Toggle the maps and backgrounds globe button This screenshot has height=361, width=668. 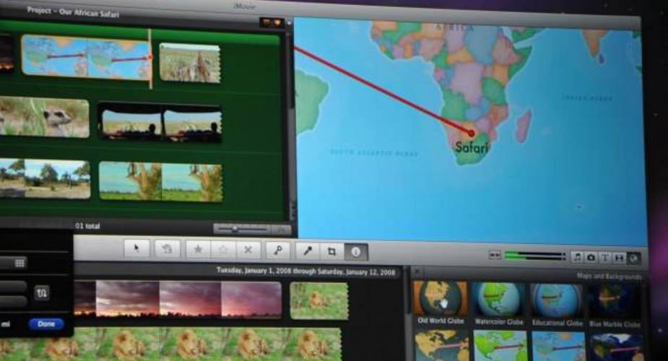click(x=633, y=257)
